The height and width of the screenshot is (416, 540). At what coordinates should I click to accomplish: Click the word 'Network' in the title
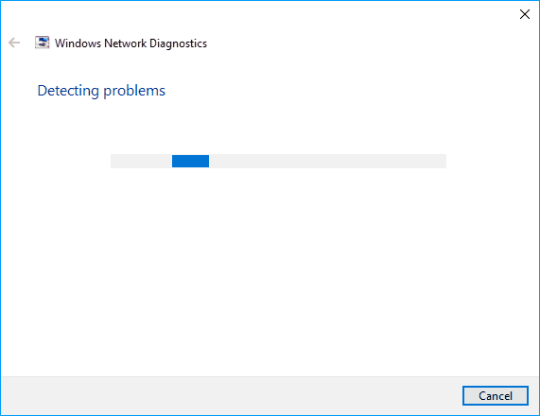click(126, 43)
